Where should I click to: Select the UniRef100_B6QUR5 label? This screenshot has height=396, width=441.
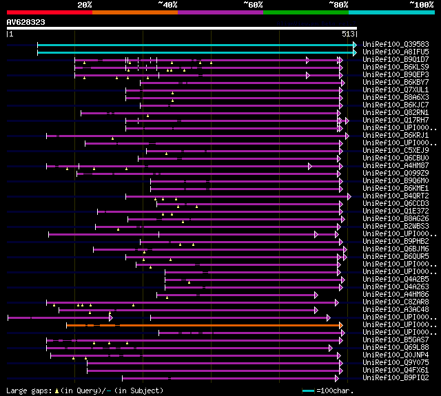396,257
